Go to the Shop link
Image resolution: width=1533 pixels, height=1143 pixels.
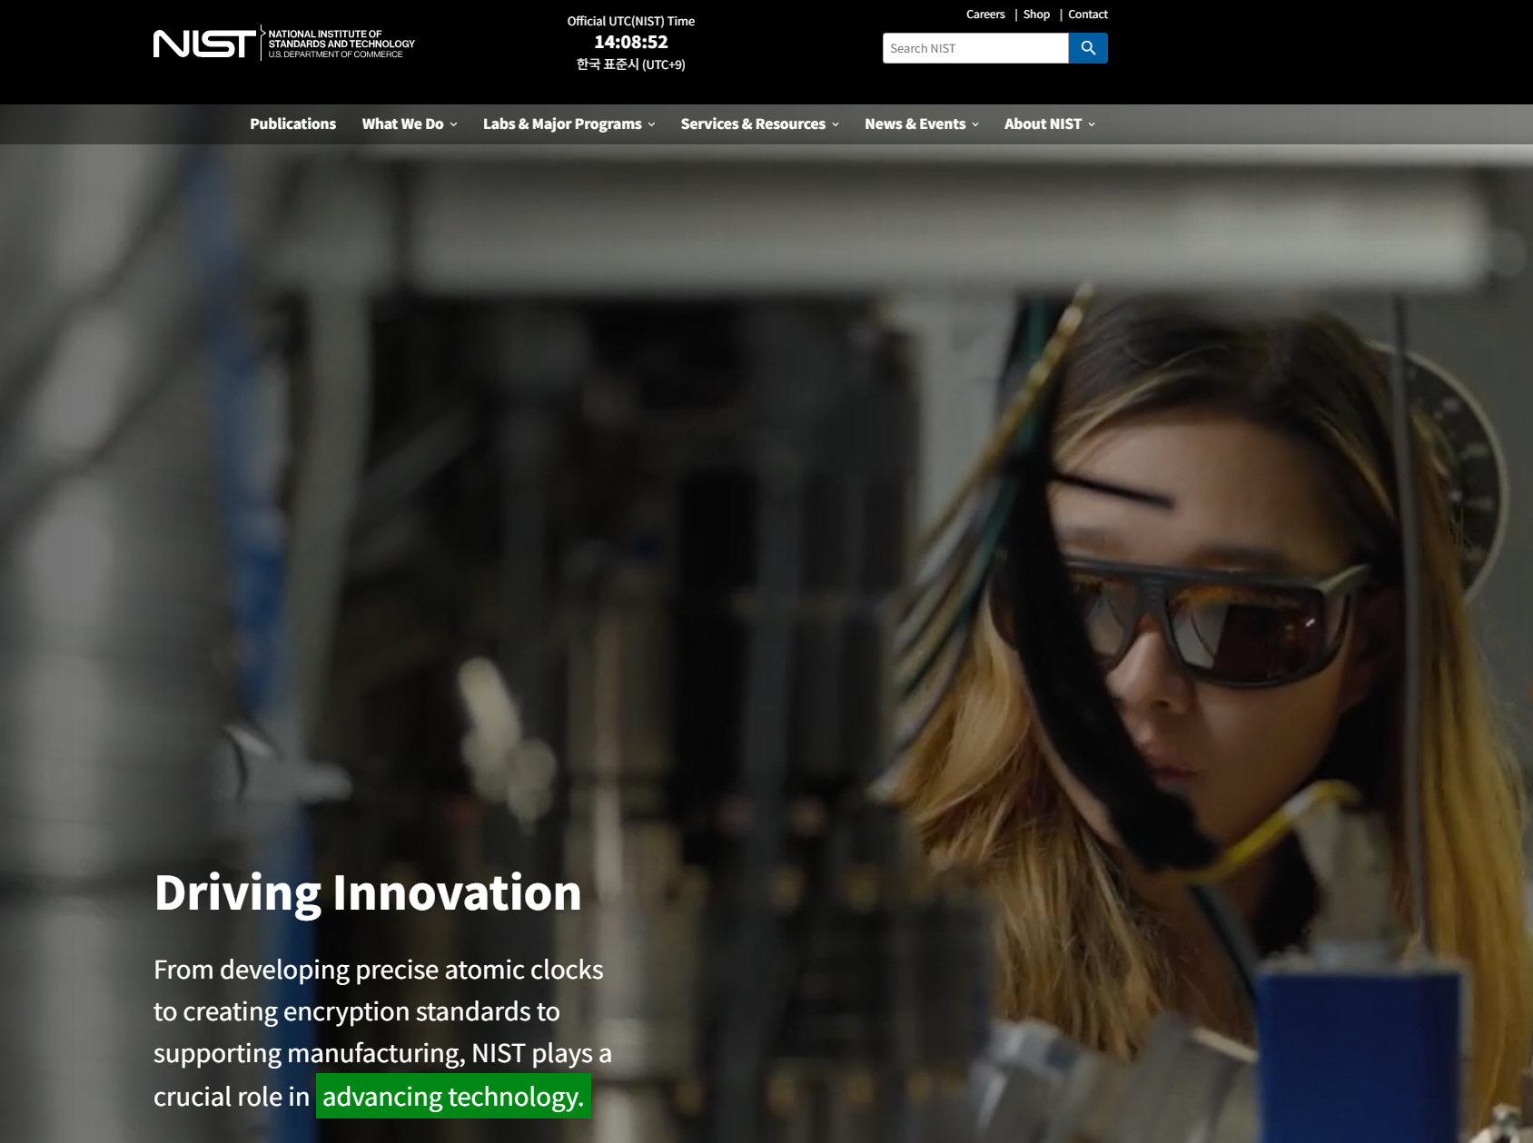point(1036,15)
